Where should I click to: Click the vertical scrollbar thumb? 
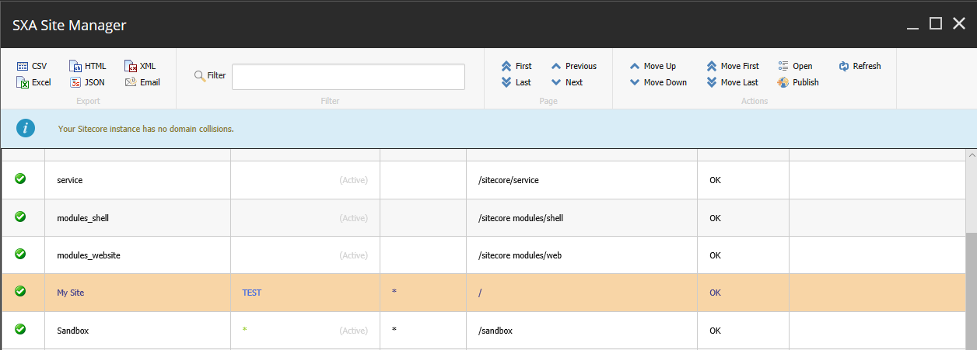click(972, 290)
